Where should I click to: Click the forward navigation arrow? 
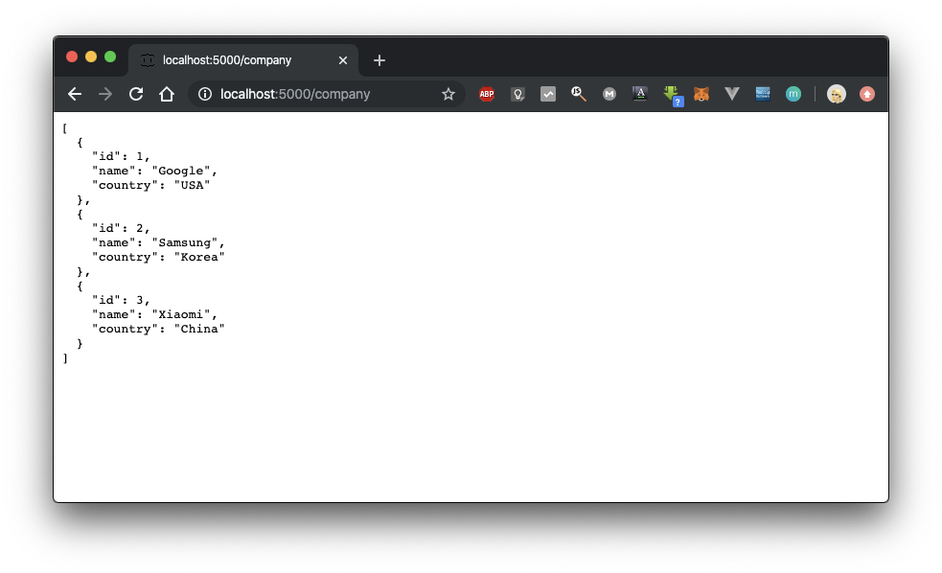point(105,94)
